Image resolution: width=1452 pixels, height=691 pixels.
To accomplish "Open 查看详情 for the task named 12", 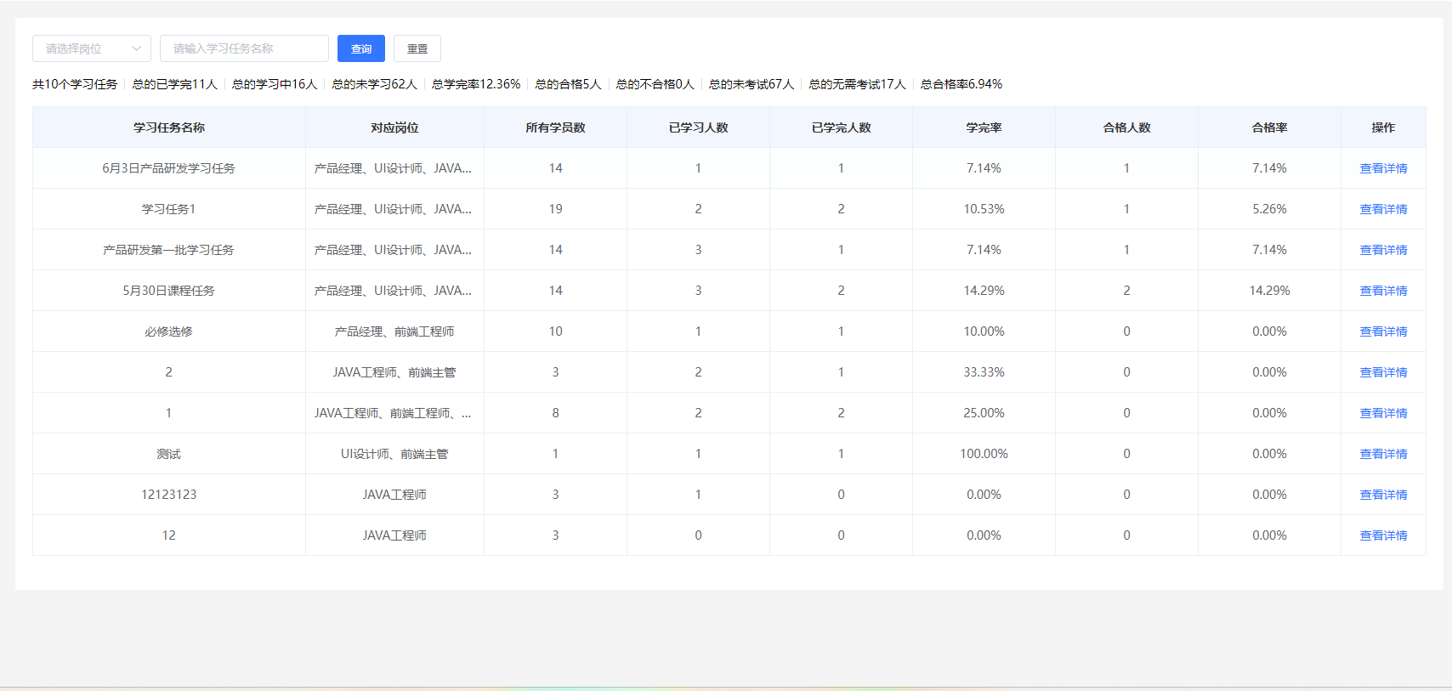I will 1383,535.
